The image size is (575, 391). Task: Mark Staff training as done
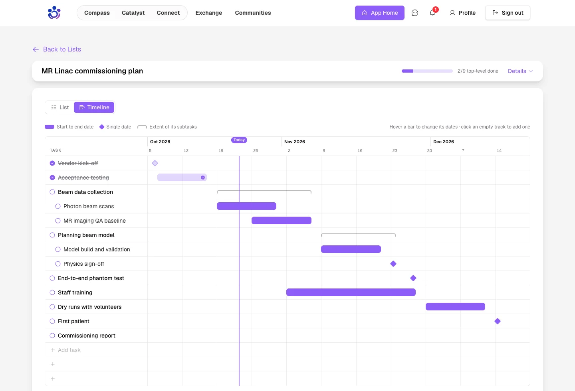click(x=52, y=292)
